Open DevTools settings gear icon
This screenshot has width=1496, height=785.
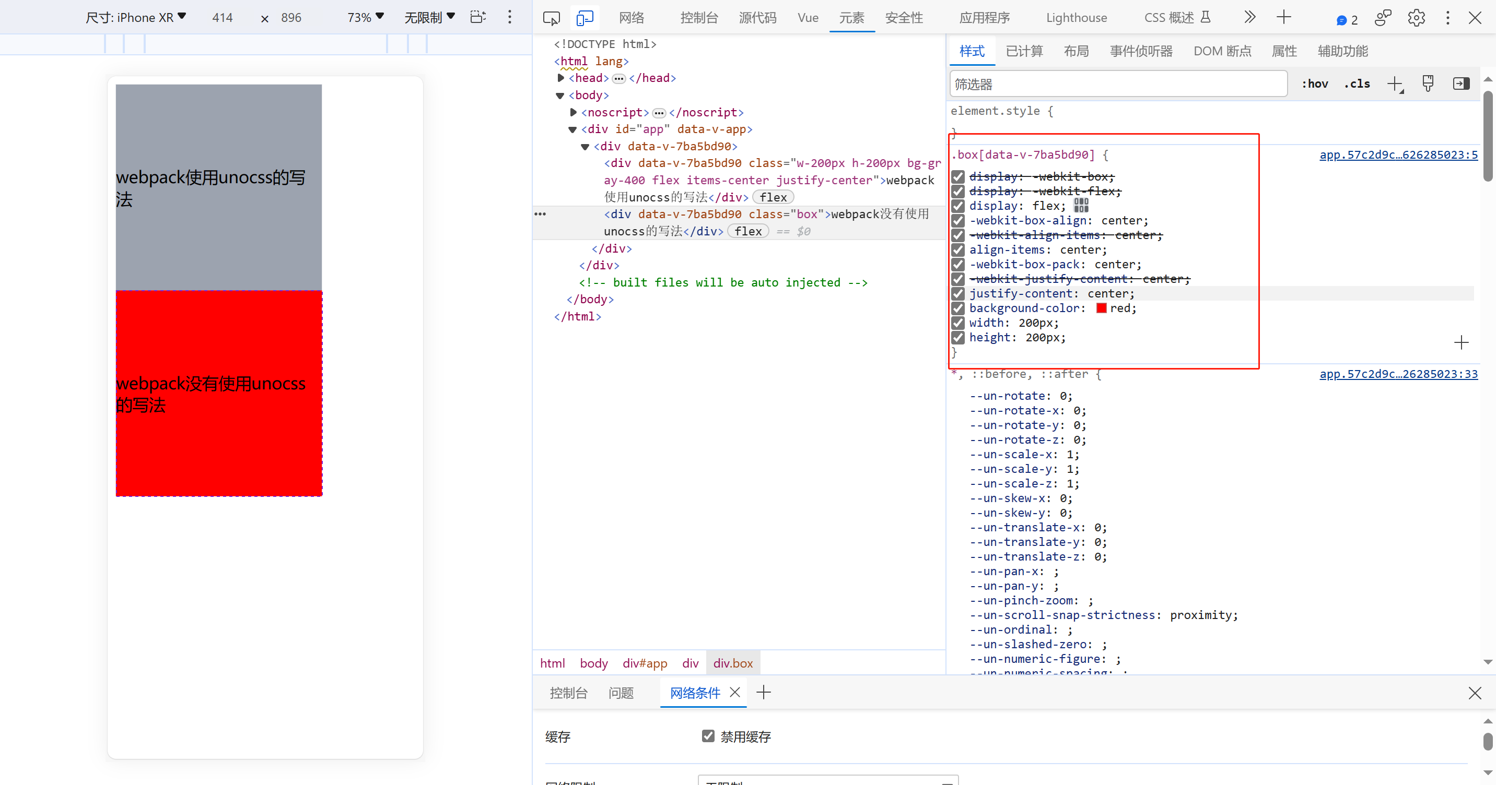coord(1416,18)
